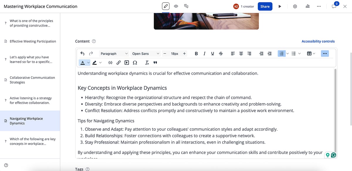Screen dimensions: 352x171
Task: Toggle italic formatting
Action: pos(204,53)
